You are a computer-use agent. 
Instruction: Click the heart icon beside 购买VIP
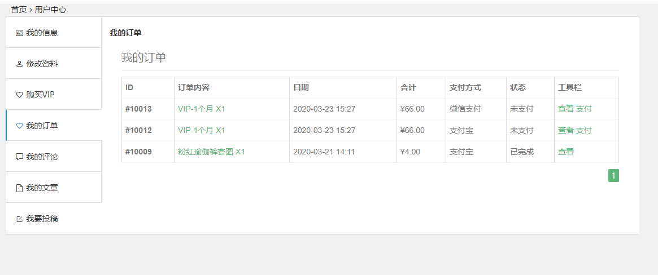(x=19, y=95)
